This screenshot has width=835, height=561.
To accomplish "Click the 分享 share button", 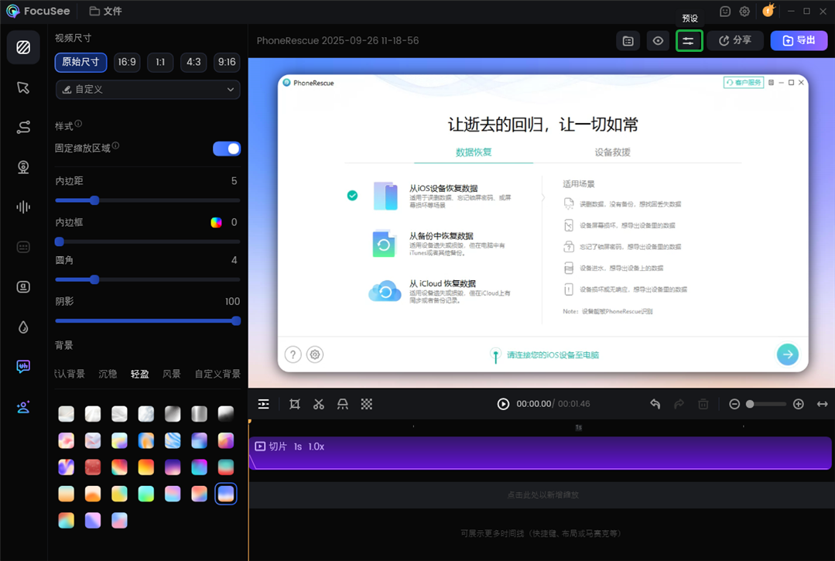I will 735,40.
